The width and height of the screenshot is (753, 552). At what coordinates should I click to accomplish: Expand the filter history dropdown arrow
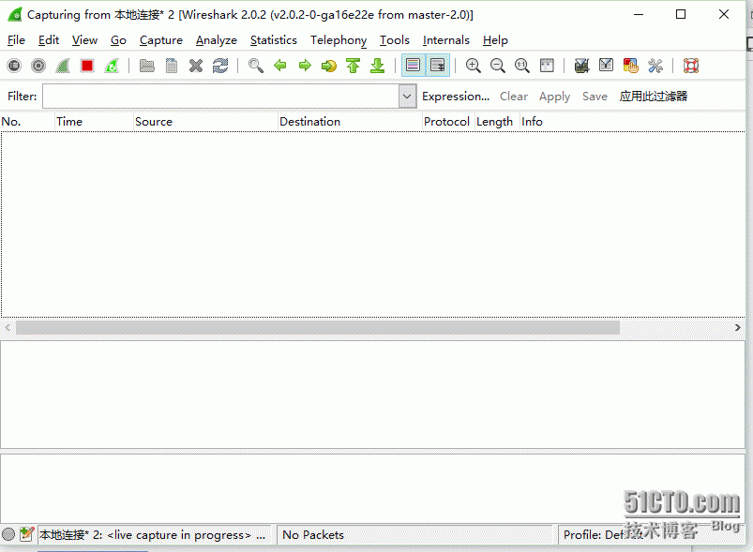tap(407, 96)
